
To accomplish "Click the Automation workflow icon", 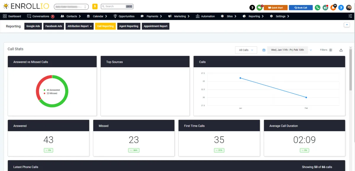I will [198, 16].
